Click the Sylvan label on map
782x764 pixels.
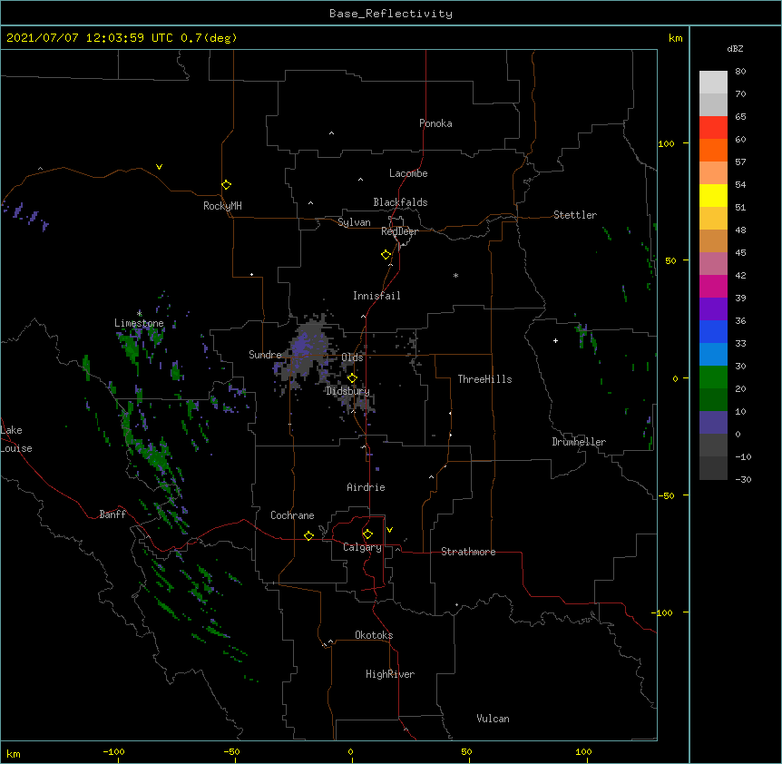click(x=354, y=222)
